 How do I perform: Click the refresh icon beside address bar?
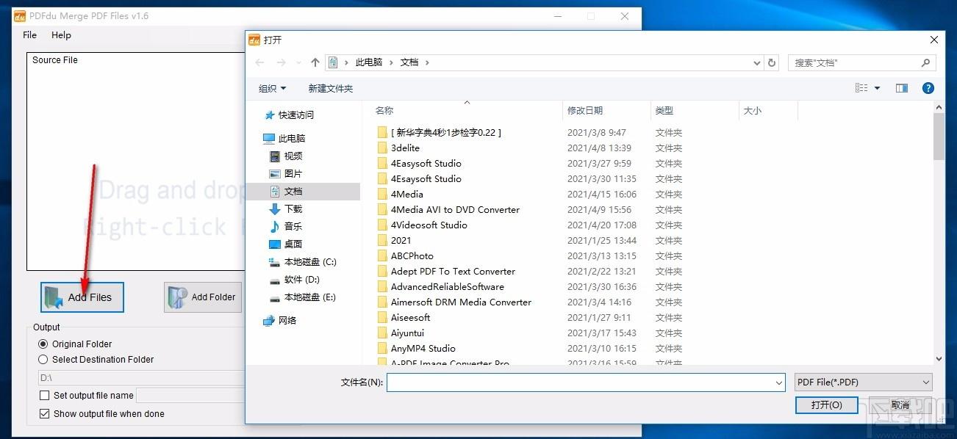772,63
